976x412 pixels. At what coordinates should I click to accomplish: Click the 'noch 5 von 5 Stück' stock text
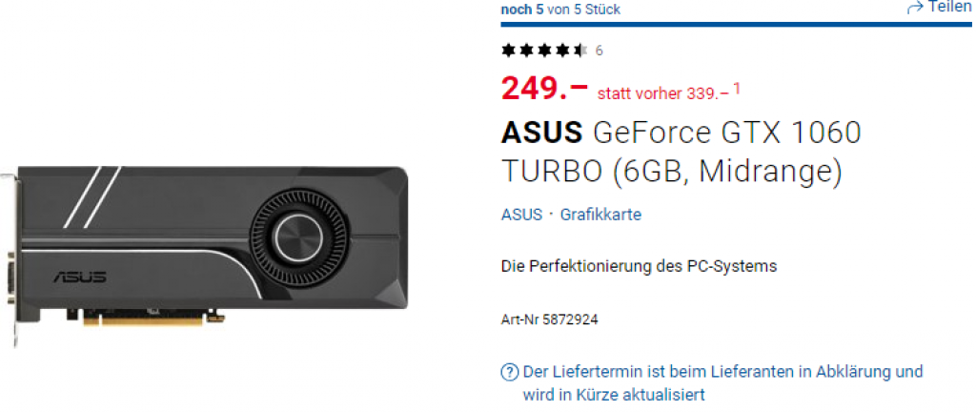(560, 10)
